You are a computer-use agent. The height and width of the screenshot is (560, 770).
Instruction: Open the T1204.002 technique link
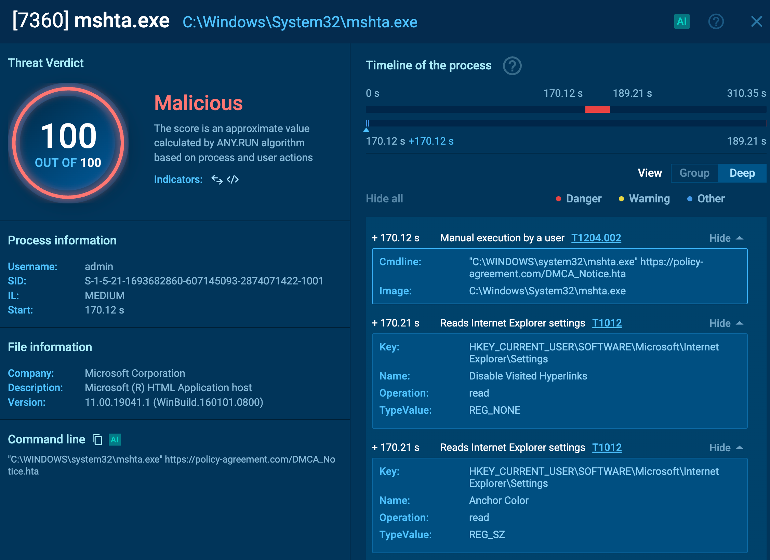pos(596,238)
